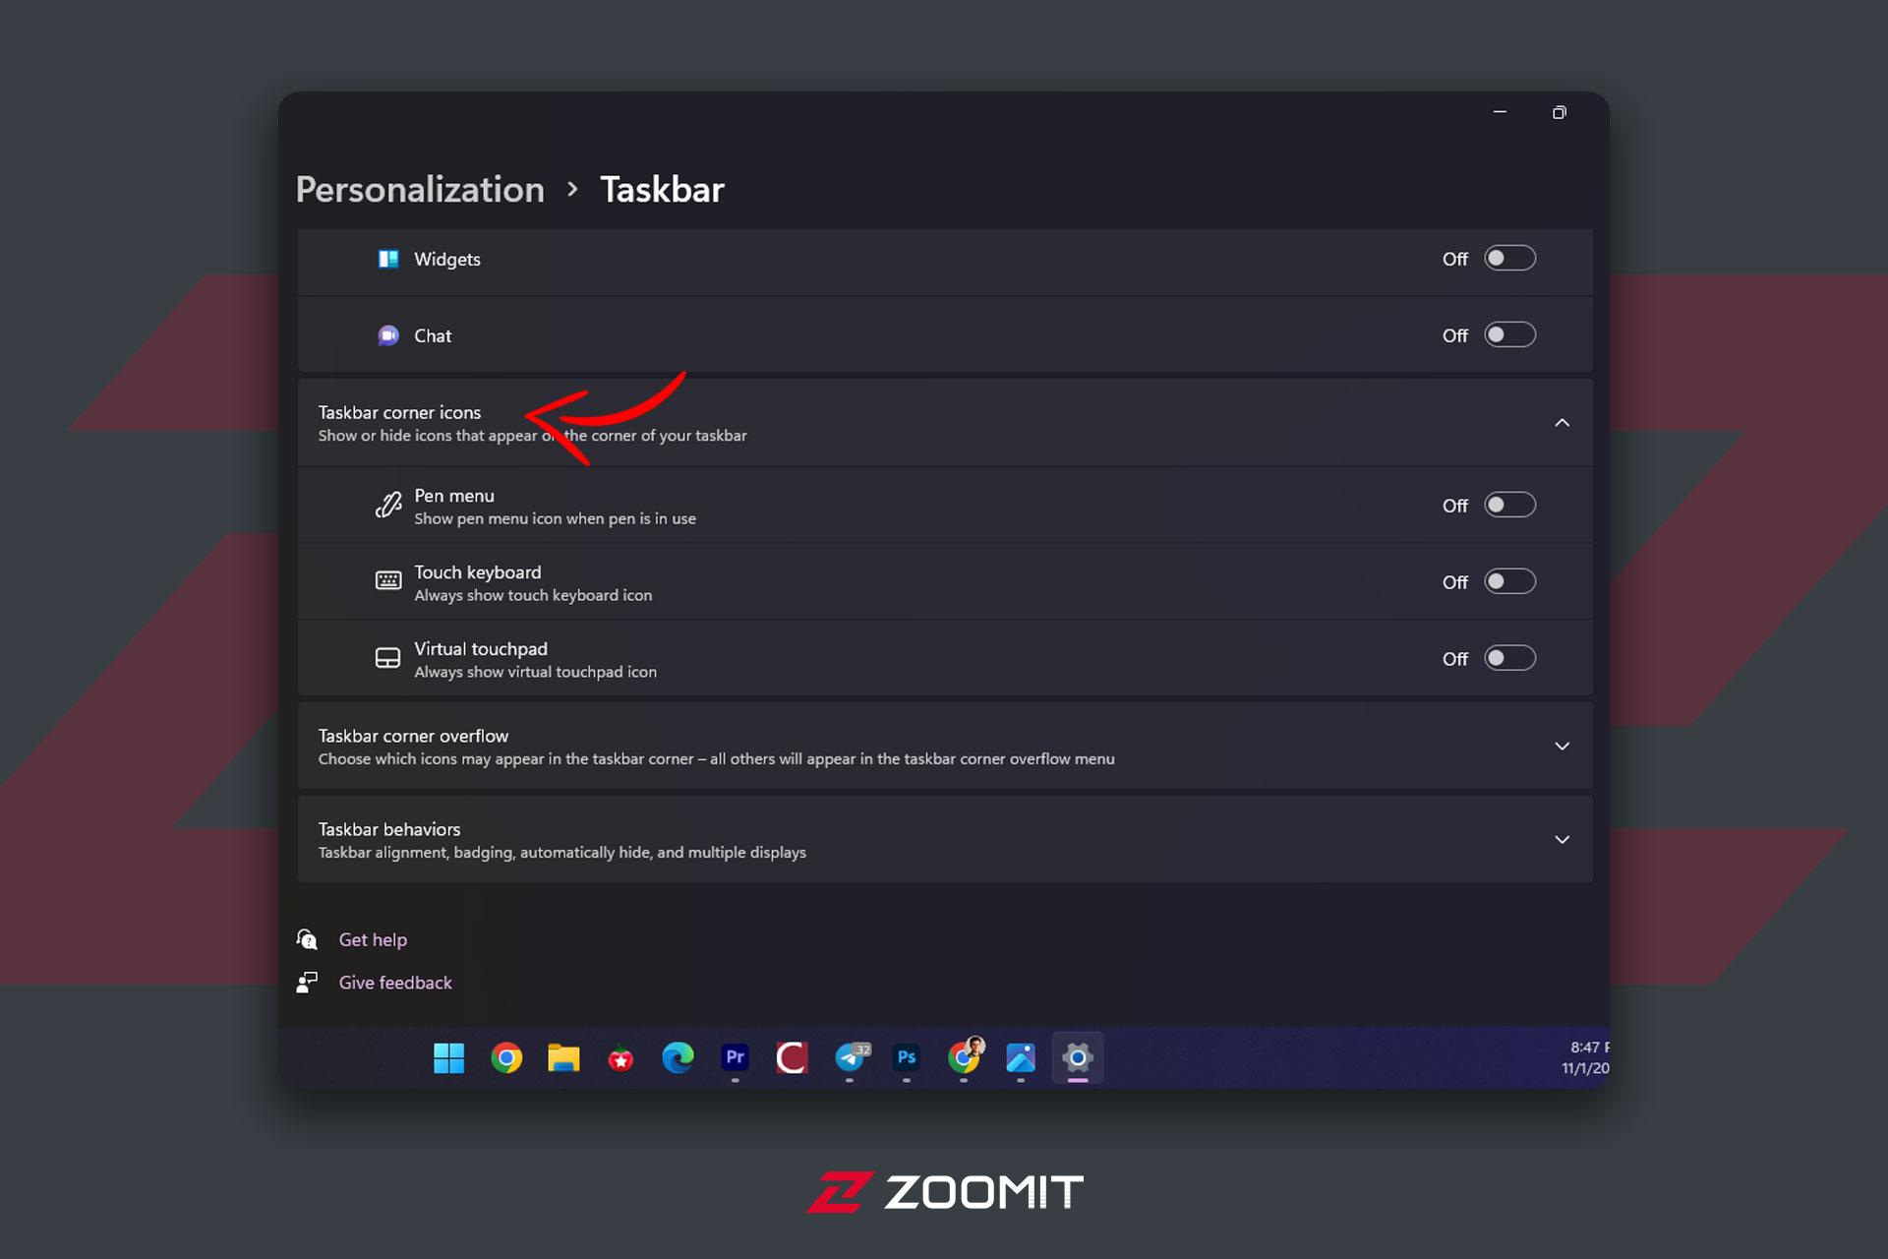Click the Settings gear taskbar icon
Viewport: 1888px width, 1259px height.
[1078, 1058]
